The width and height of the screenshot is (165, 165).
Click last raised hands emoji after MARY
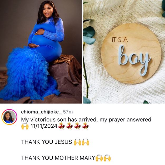pyautogui.click(x=107, y=158)
